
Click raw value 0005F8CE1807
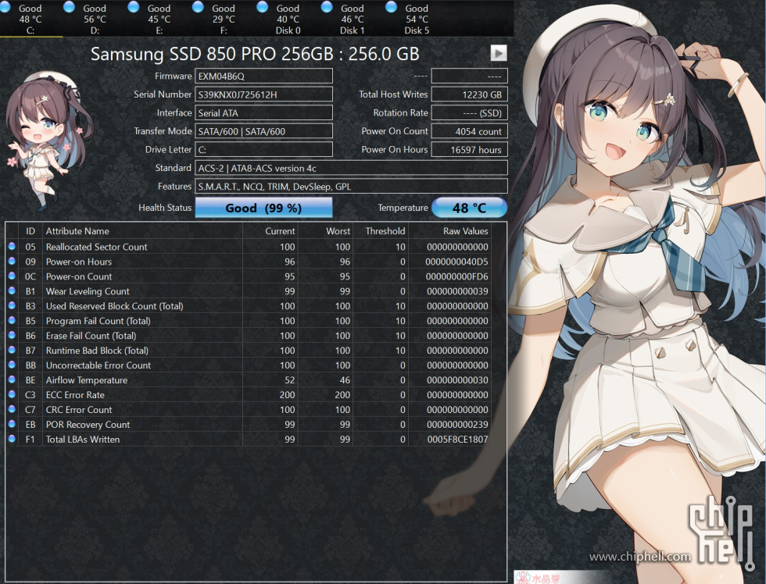(457, 439)
